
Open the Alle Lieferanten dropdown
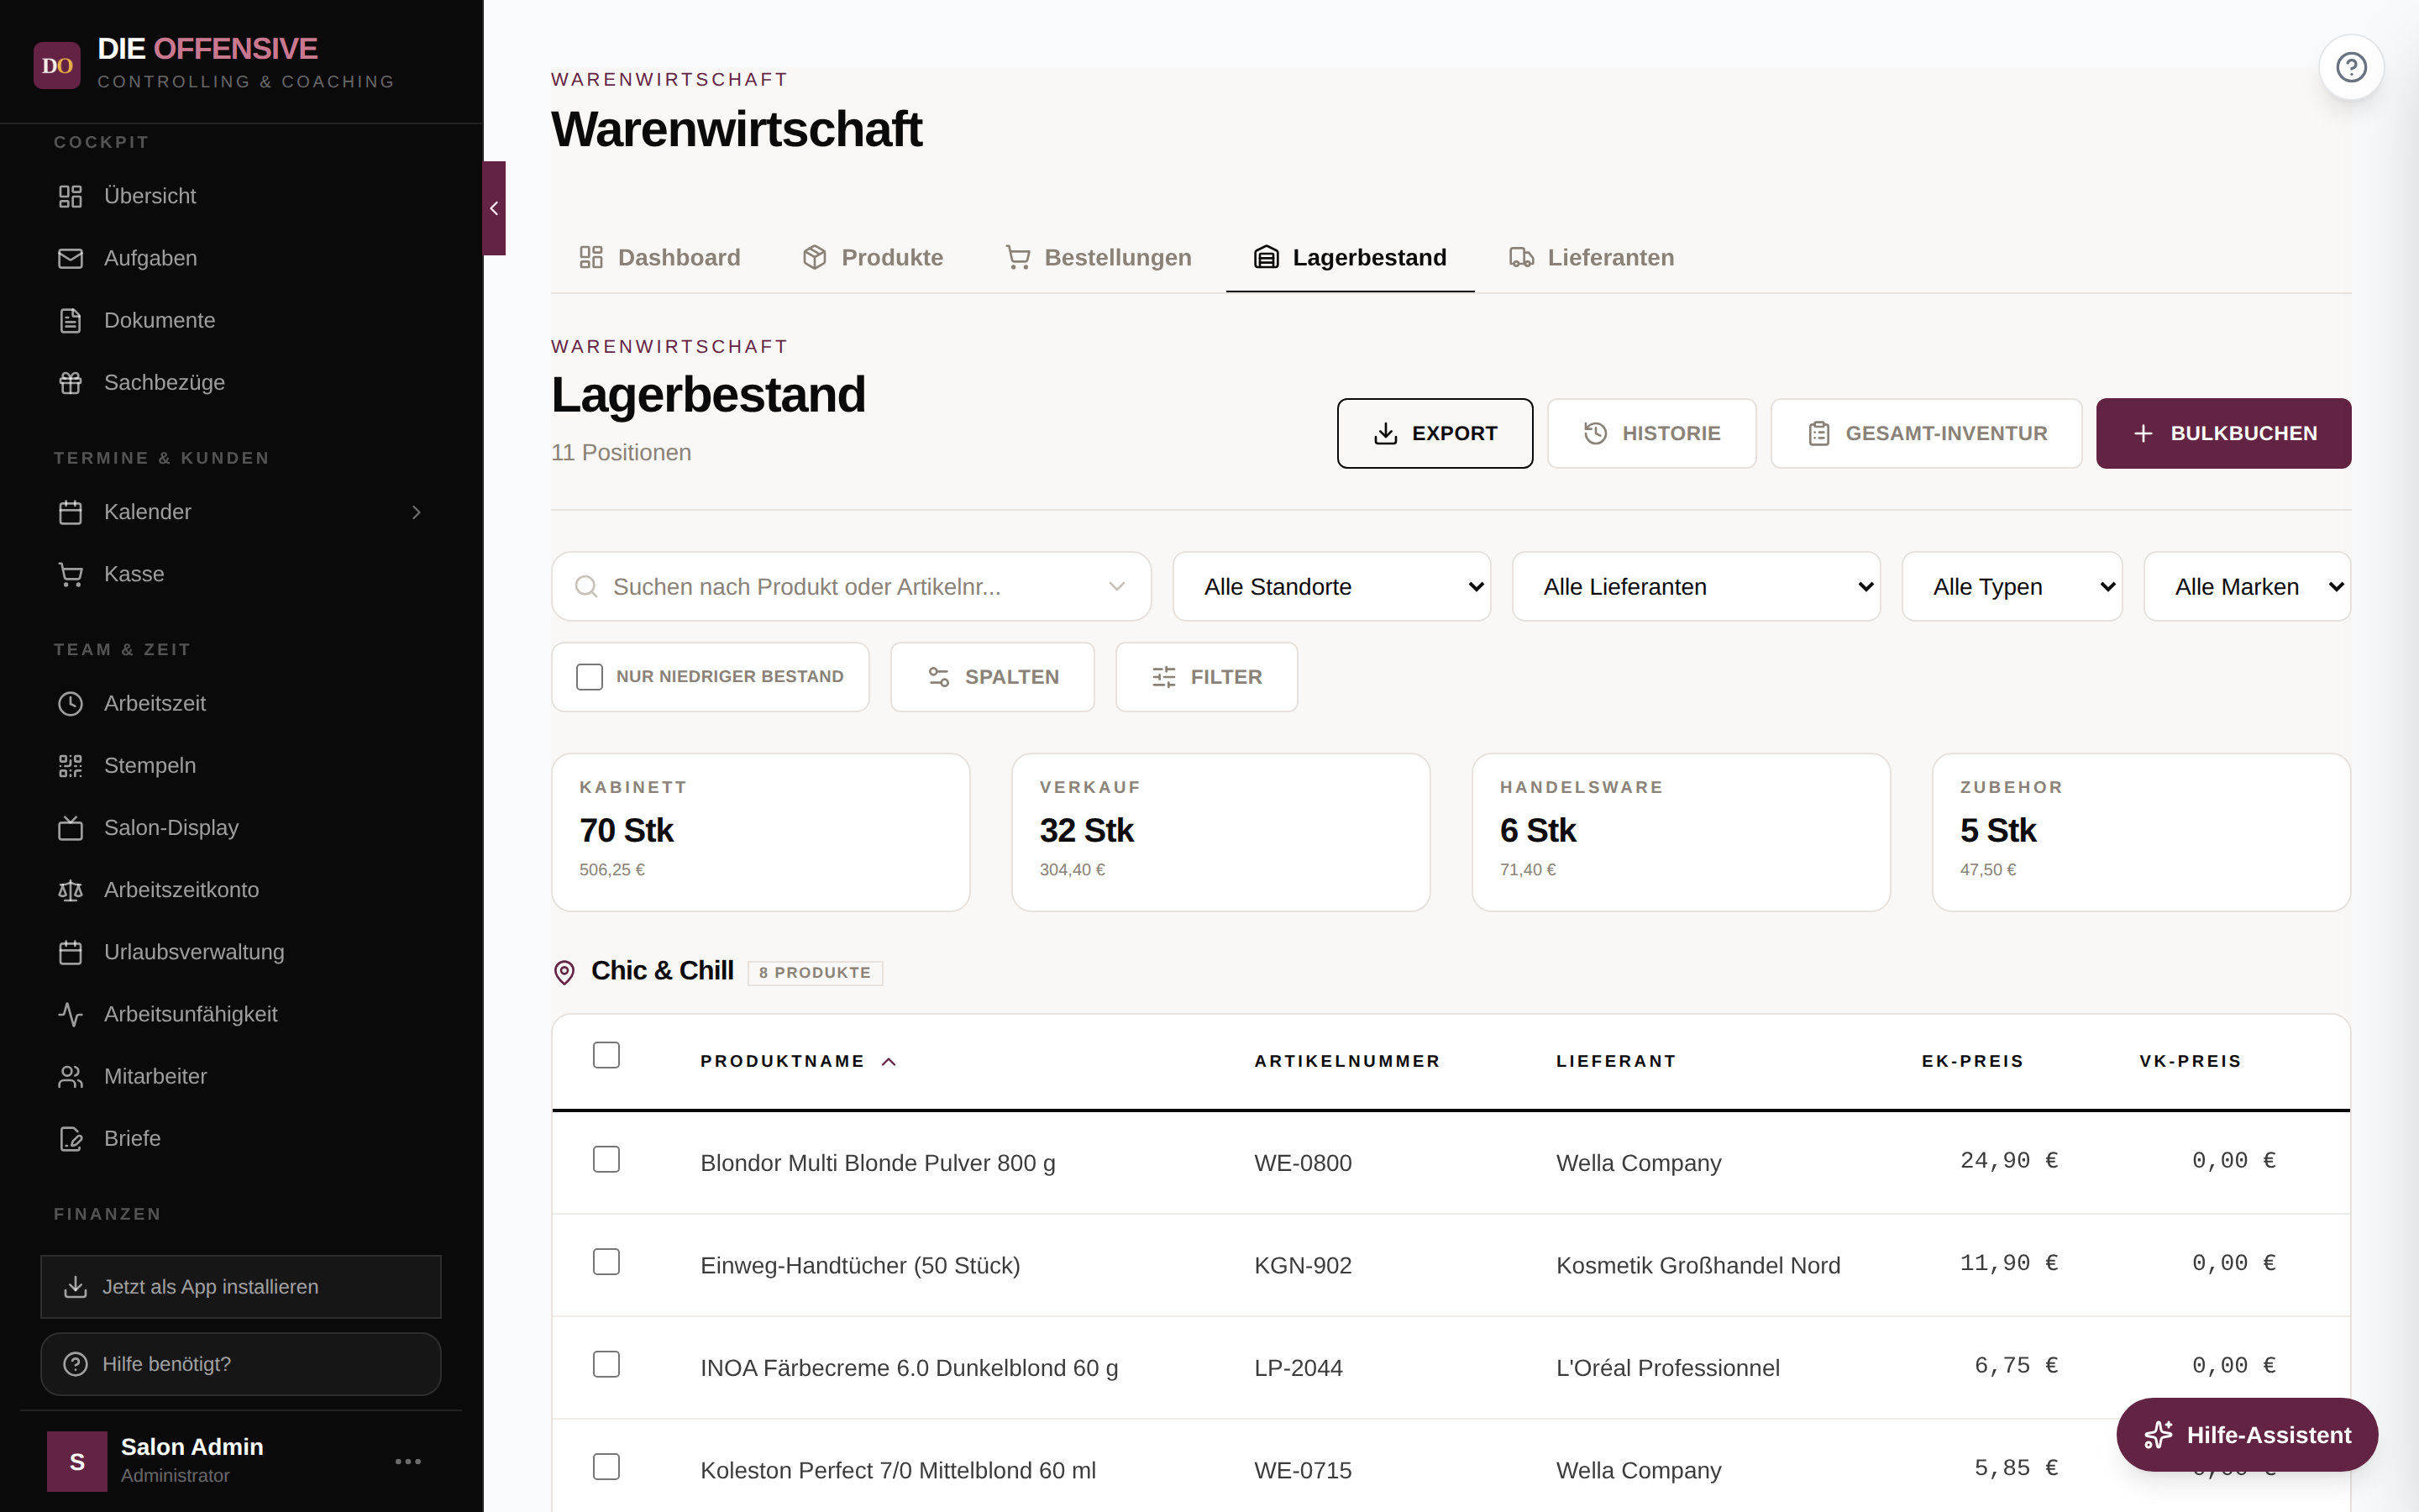pyautogui.click(x=1695, y=586)
